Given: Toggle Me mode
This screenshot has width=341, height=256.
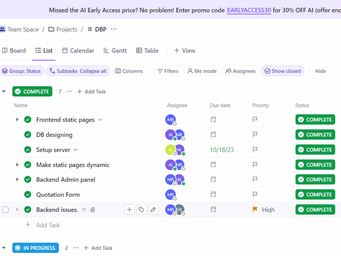Looking at the screenshot, I should pyautogui.click(x=202, y=71).
